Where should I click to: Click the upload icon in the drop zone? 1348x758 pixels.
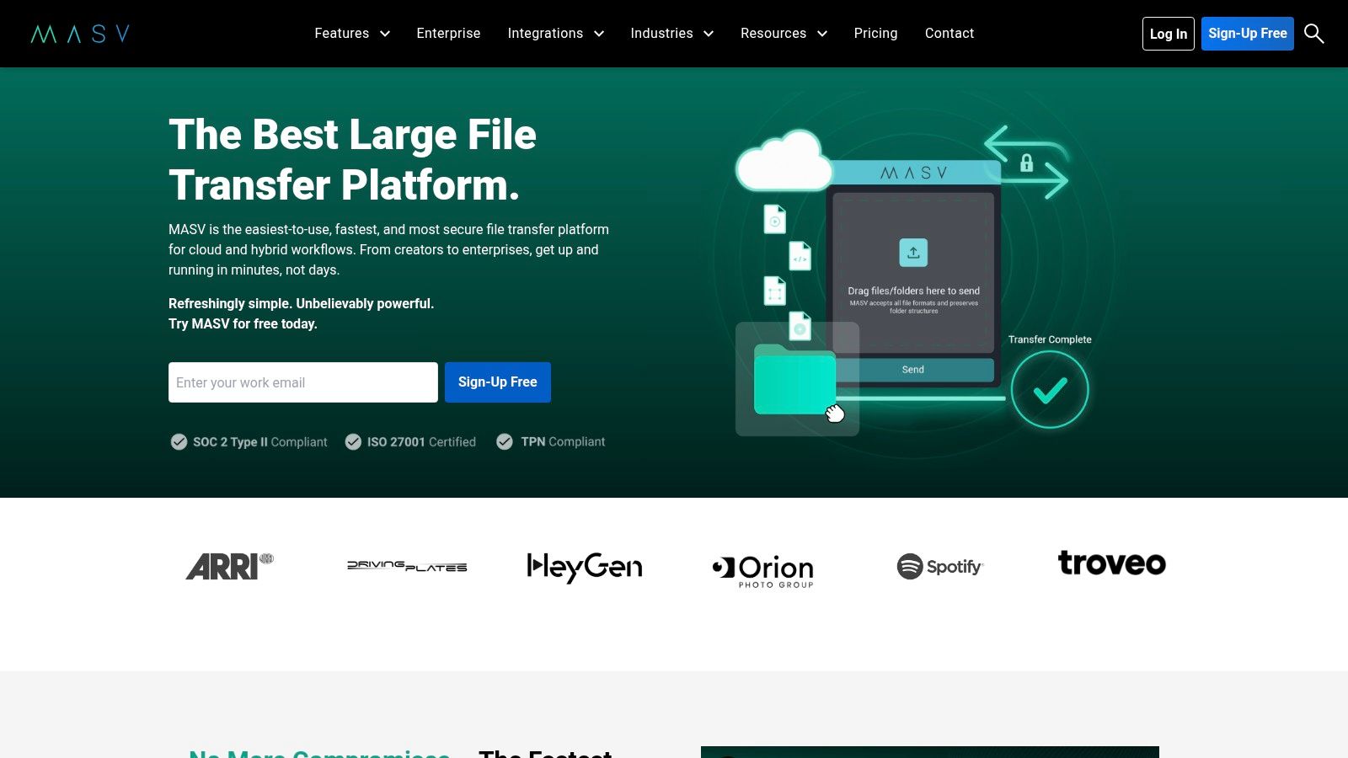tap(913, 253)
